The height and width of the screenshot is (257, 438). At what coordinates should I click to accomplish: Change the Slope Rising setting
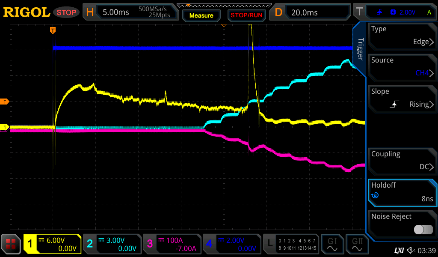click(x=402, y=99)
